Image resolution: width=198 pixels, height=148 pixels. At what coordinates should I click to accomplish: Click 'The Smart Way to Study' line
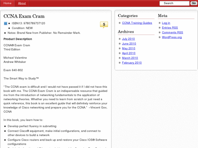tap(21, 78)
